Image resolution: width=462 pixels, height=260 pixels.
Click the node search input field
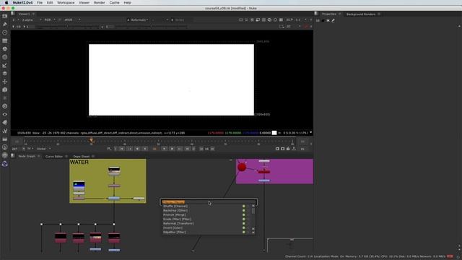[x=209, y=202]
